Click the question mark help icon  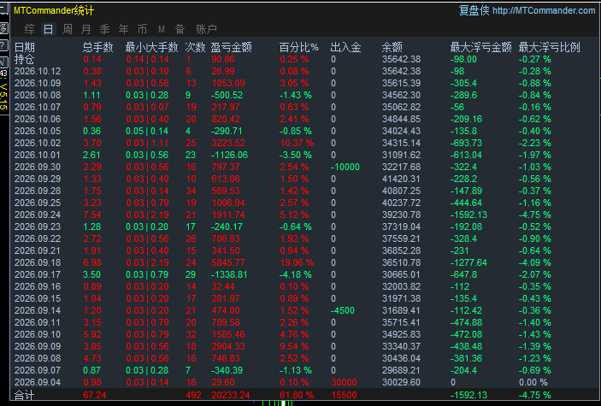click(3, 45)
